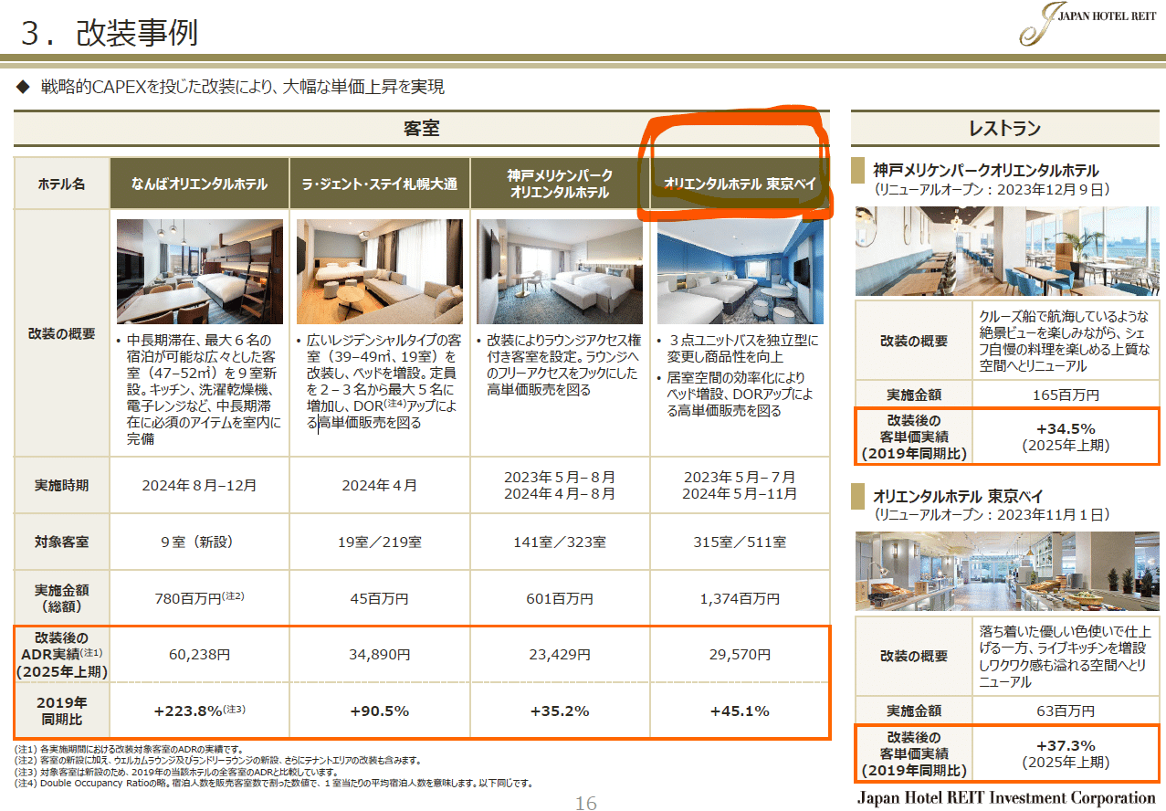Click the 実施時期 row label
Viewport: 1166px width, 811px height.
coord(61,485)
